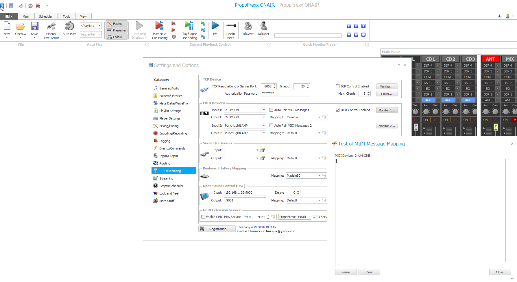Open MIDI Output1 device dropdown

coord(264,117)
